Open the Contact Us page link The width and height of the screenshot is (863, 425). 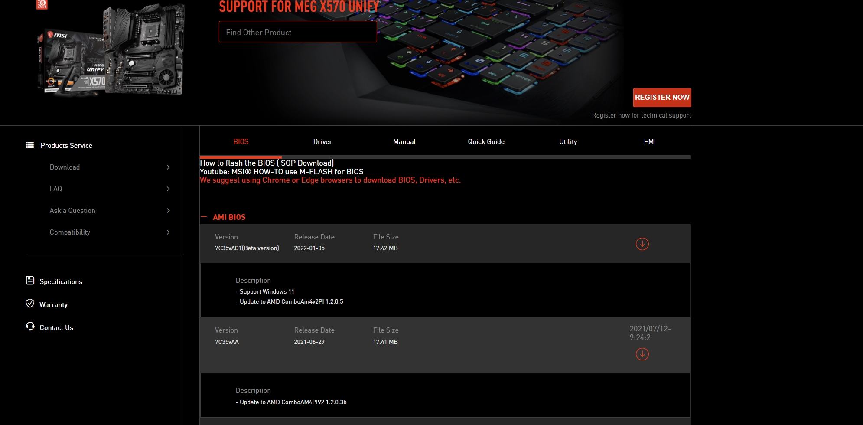coord(56,327)
